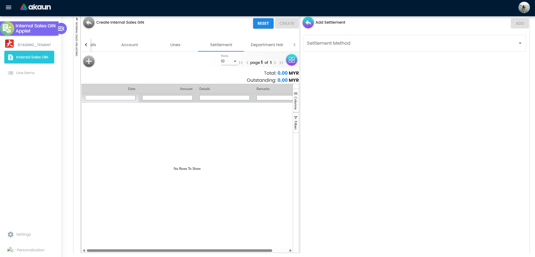This screenshot has width=535, height=257.
Task: Add a new settlement with plus button
Action: [89, 61]
